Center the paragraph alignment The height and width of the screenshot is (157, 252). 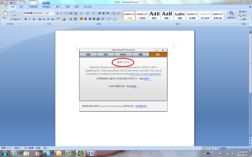click(85, 19)
